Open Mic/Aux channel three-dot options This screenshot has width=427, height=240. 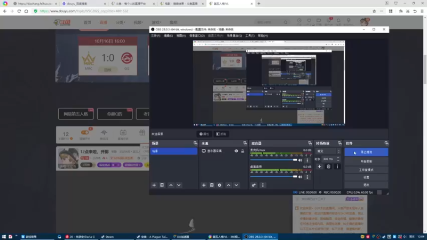[x=307, y=161]
